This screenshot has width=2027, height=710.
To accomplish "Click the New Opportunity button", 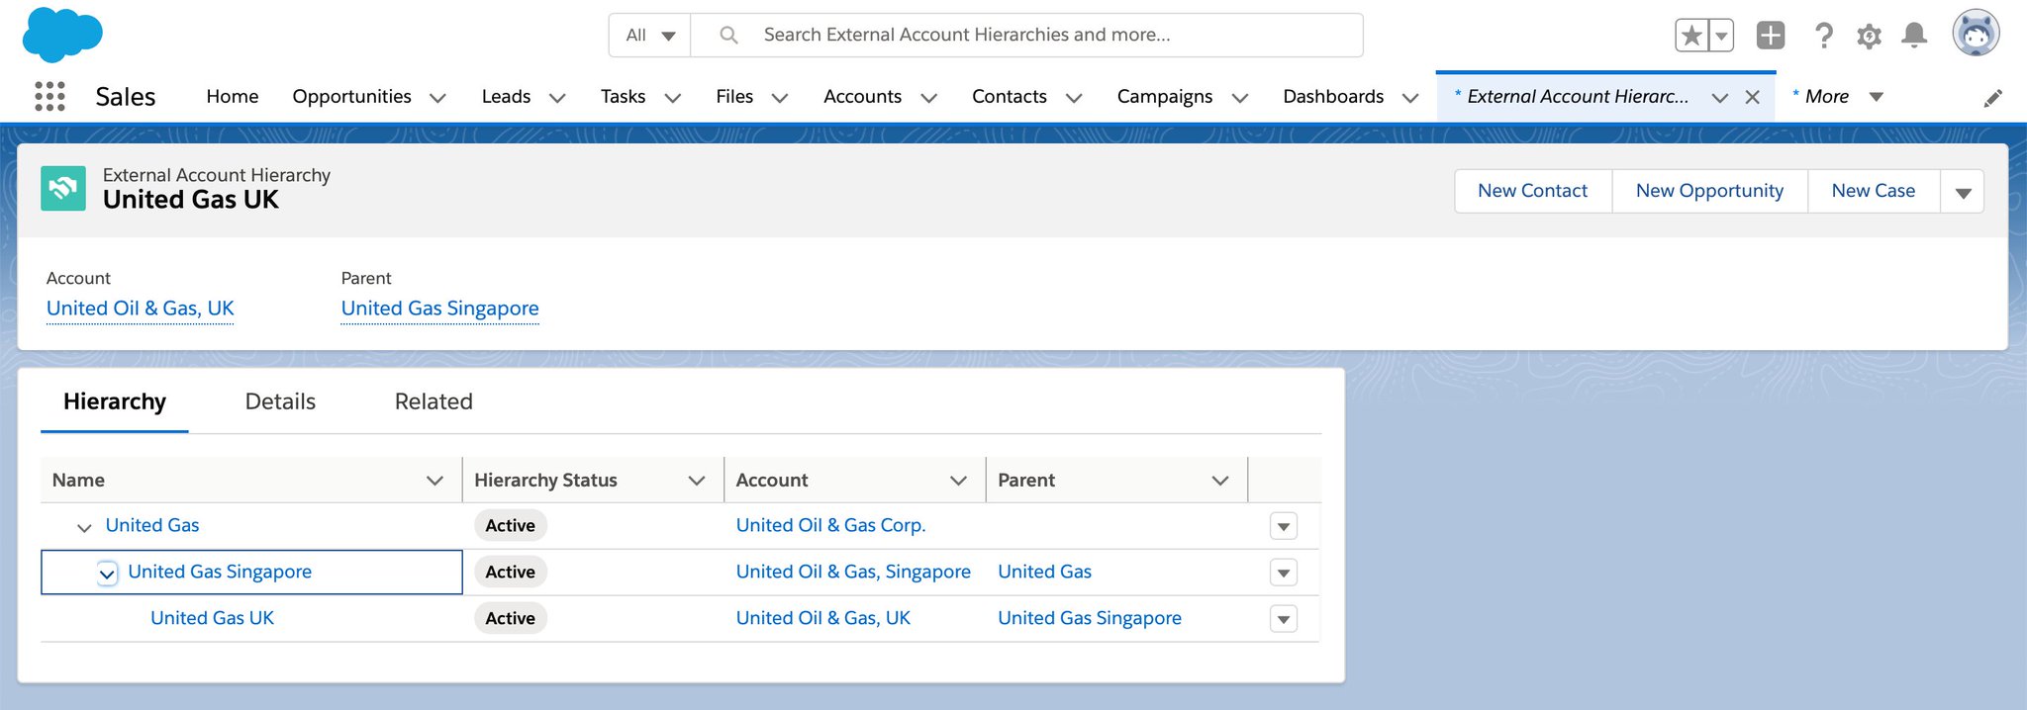I will [1709, 191].
